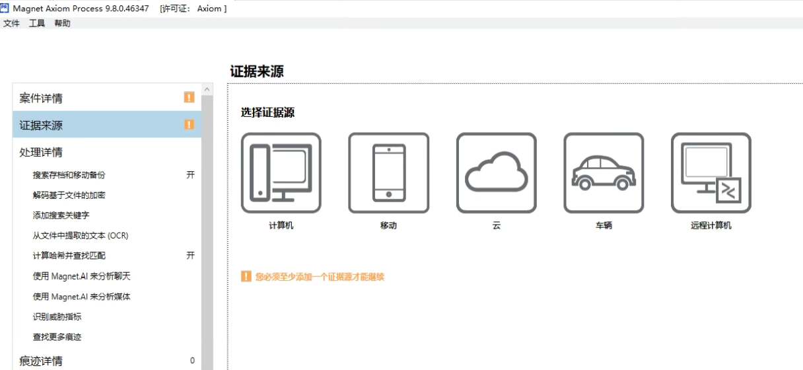Click the 选择证据源 heading
The image size is (803, 370).
pos(267,113)
